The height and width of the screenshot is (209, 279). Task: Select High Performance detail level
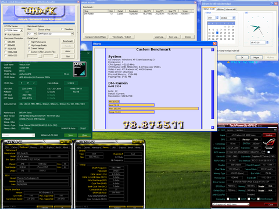[29, 42]
